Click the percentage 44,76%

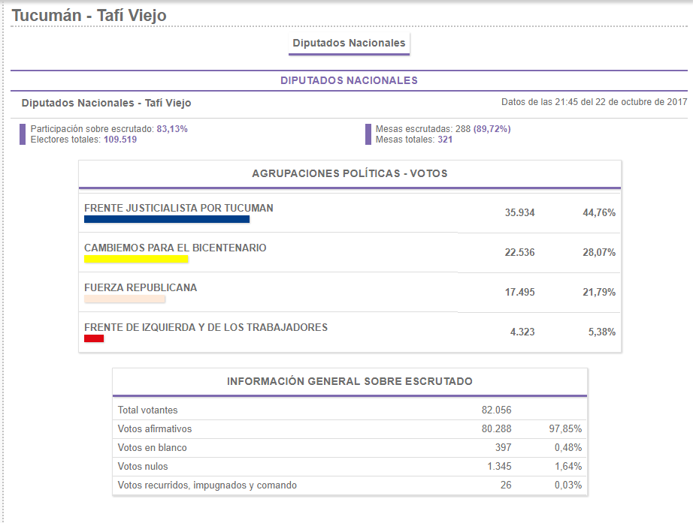[599, 213]
